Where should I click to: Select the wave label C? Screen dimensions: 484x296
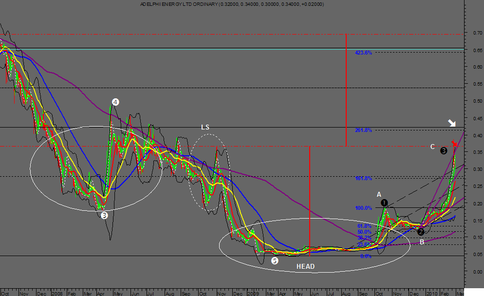(432, 147)
